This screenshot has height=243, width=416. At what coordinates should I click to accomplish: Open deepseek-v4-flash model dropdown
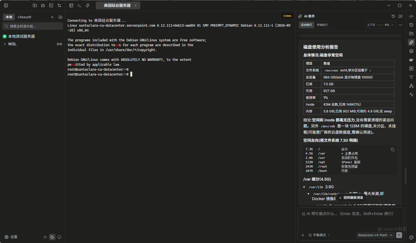pyautogui.click(x=375, y=235)
